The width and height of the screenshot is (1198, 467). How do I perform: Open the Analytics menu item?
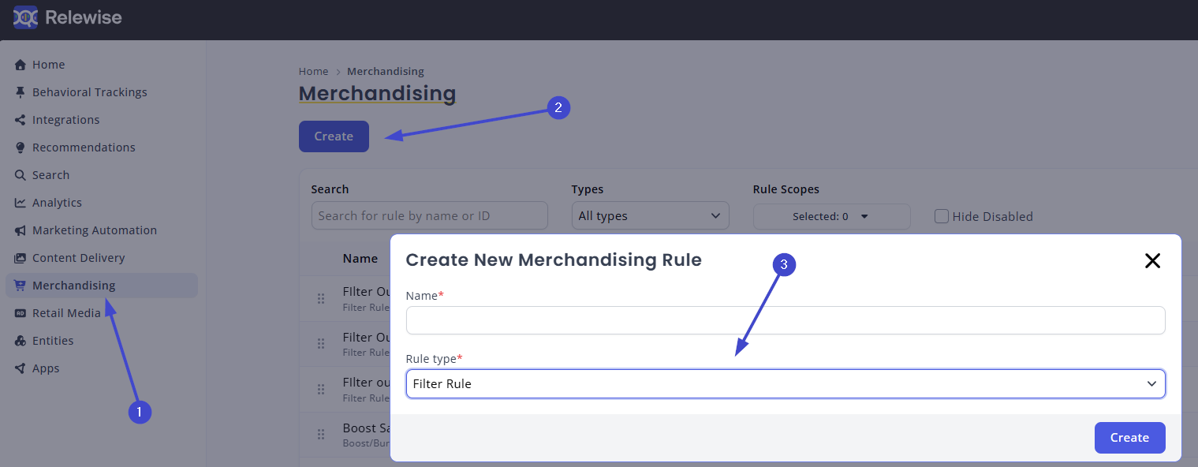pos(102,203)
